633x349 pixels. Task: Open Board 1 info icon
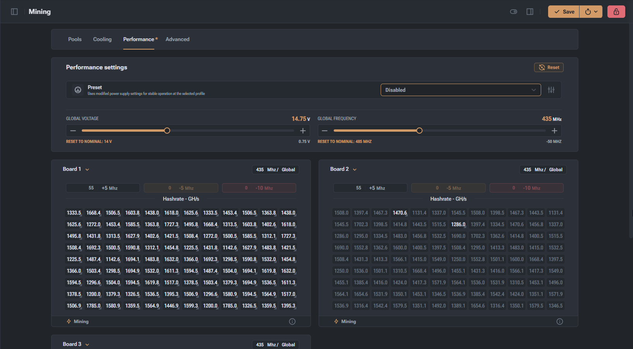292,321
